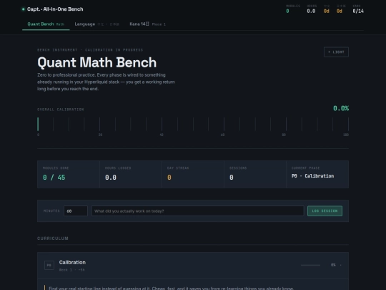Collapse the Calibration phase chevron
Viewport: 386px width, 290px height.
tap(341, 265)
